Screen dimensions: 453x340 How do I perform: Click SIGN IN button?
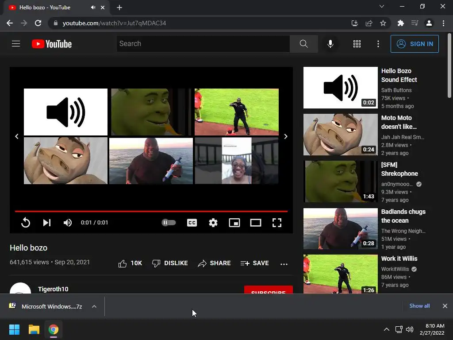pyautogui.click(x=415, y=44)
